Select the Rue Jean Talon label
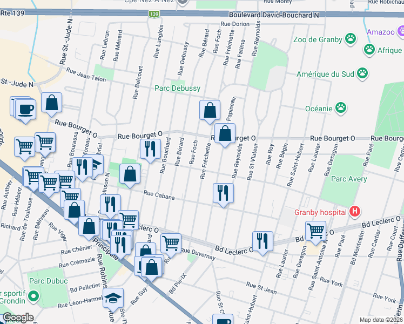Screen dimensions: 404x324 tap(86, 75)
